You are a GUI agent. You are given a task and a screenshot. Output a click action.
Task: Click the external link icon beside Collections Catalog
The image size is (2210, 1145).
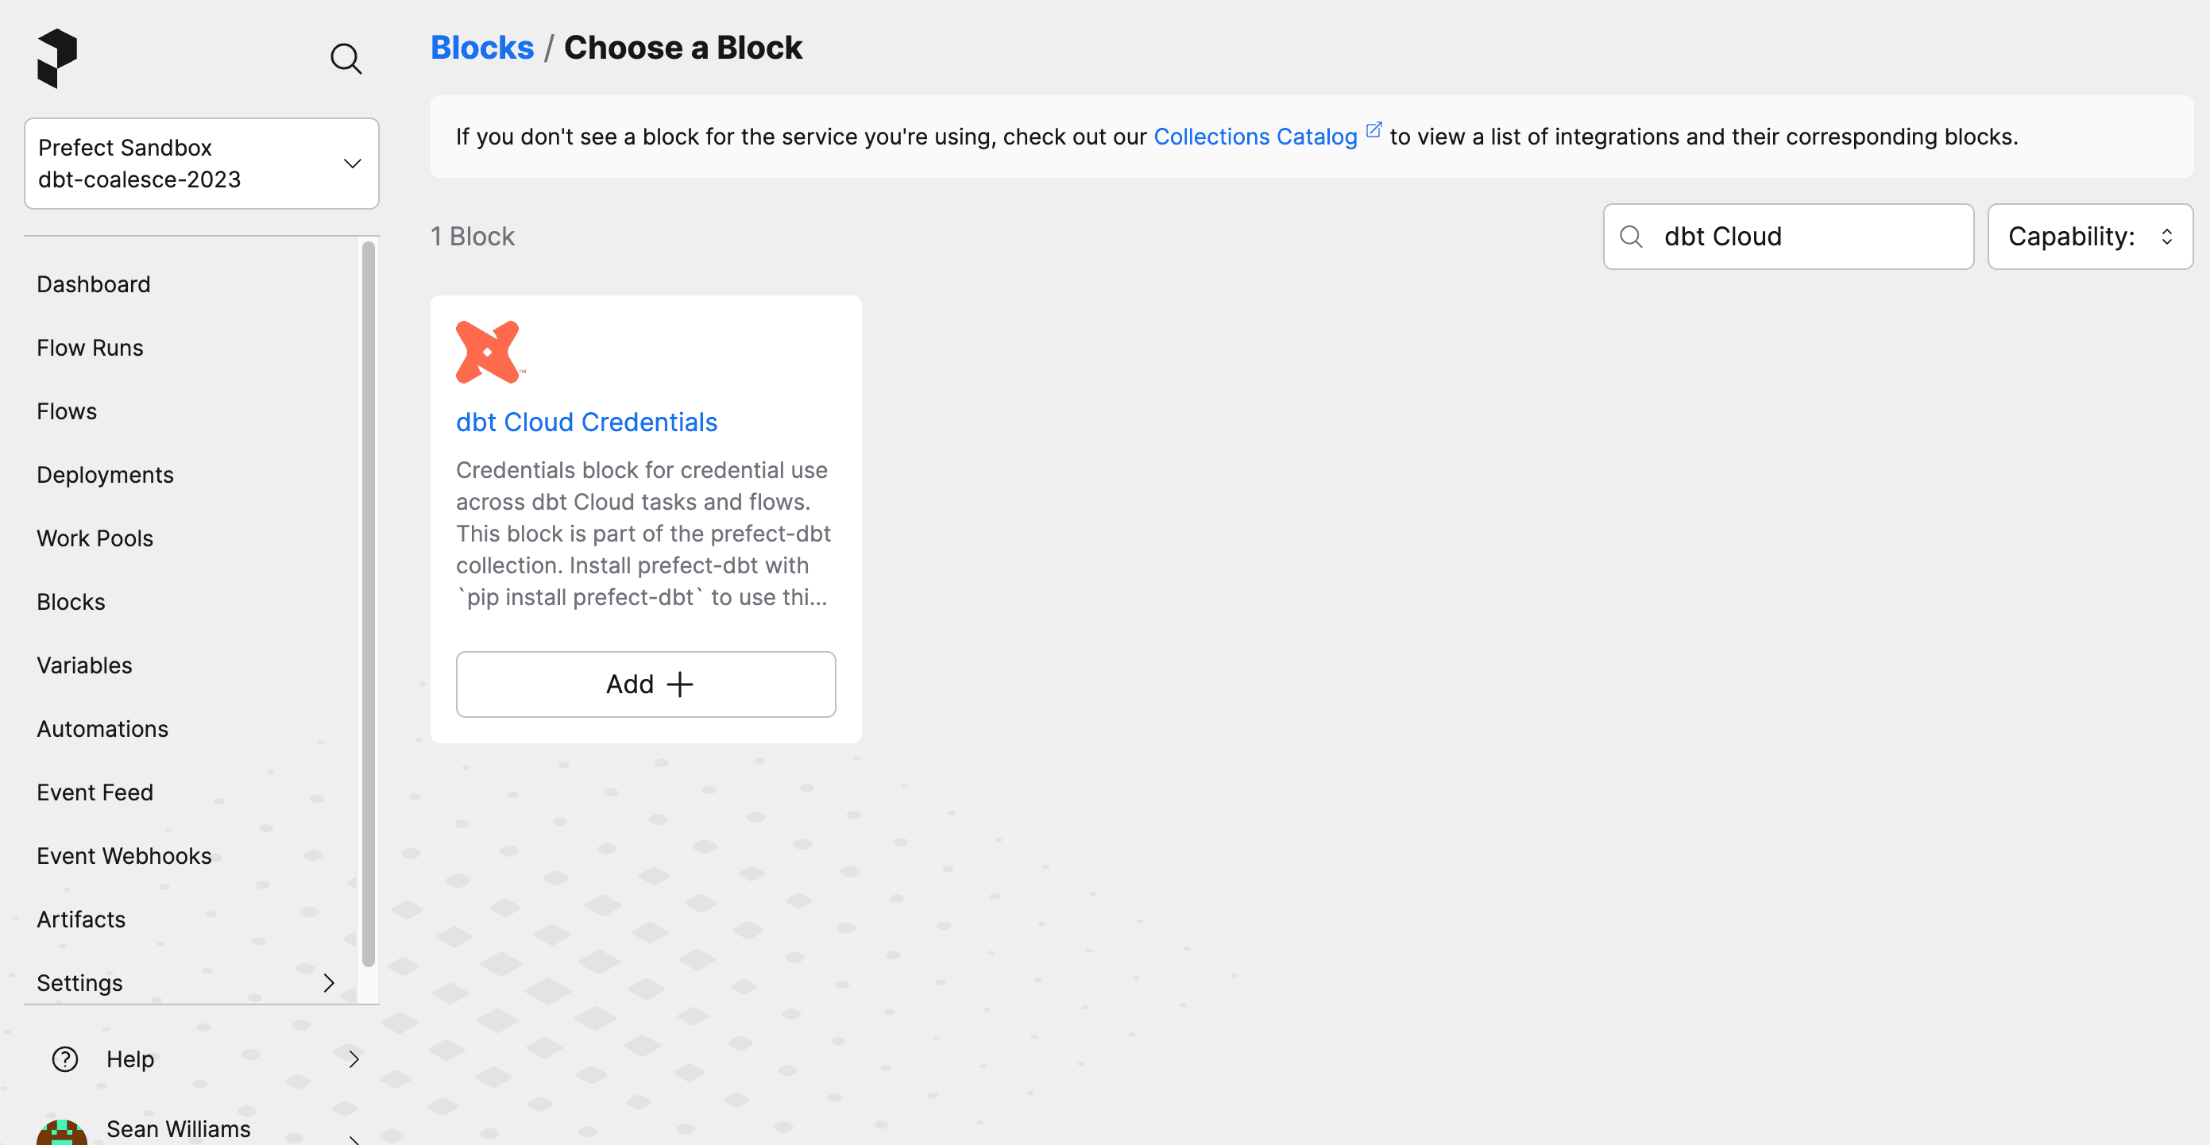pos(1374,130)
